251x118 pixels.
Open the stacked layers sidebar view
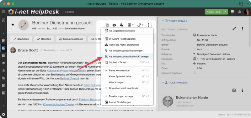[x=3, y=63]
